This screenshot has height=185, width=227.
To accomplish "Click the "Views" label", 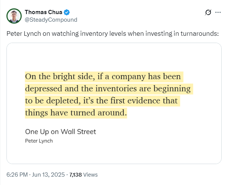I will (x=90, y=175).
